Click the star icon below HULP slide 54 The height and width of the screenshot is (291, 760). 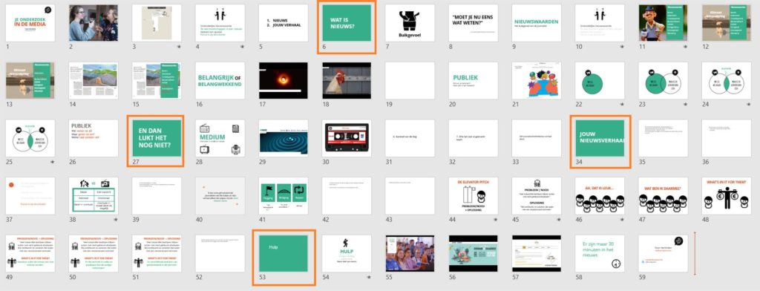click(368, 277)
